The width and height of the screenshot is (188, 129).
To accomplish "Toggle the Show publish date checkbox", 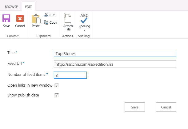I will click(57, 95).
